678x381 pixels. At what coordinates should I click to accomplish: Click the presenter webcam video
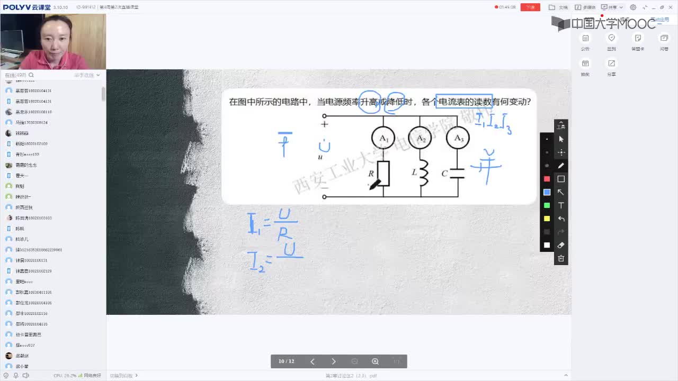53,41
